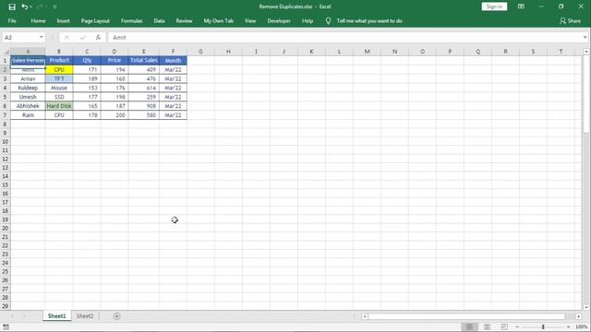Open the File menu
This screenshot has width=591, height=332.
pos(12,20)
